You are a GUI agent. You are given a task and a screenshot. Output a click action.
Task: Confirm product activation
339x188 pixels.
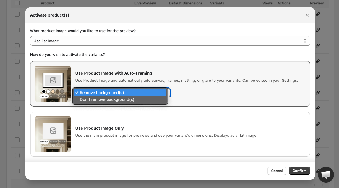coord(299,171)
